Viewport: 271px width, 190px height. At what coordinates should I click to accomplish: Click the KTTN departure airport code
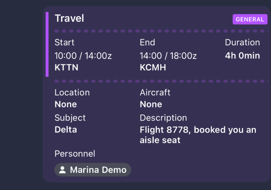(67, 67)
